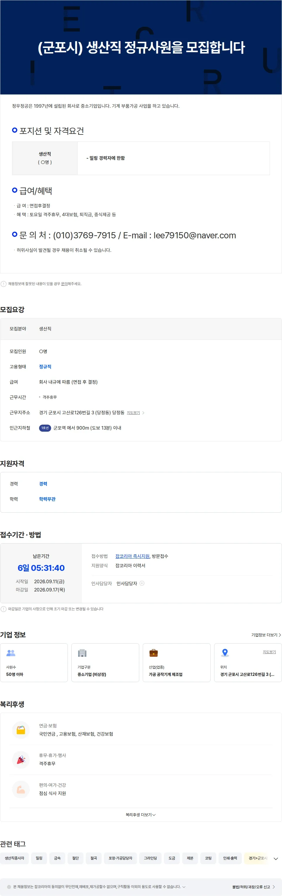Viewport: 282px width, 896px height.
Task: Select the 도금 tag
Action: [x=172, y=858]
